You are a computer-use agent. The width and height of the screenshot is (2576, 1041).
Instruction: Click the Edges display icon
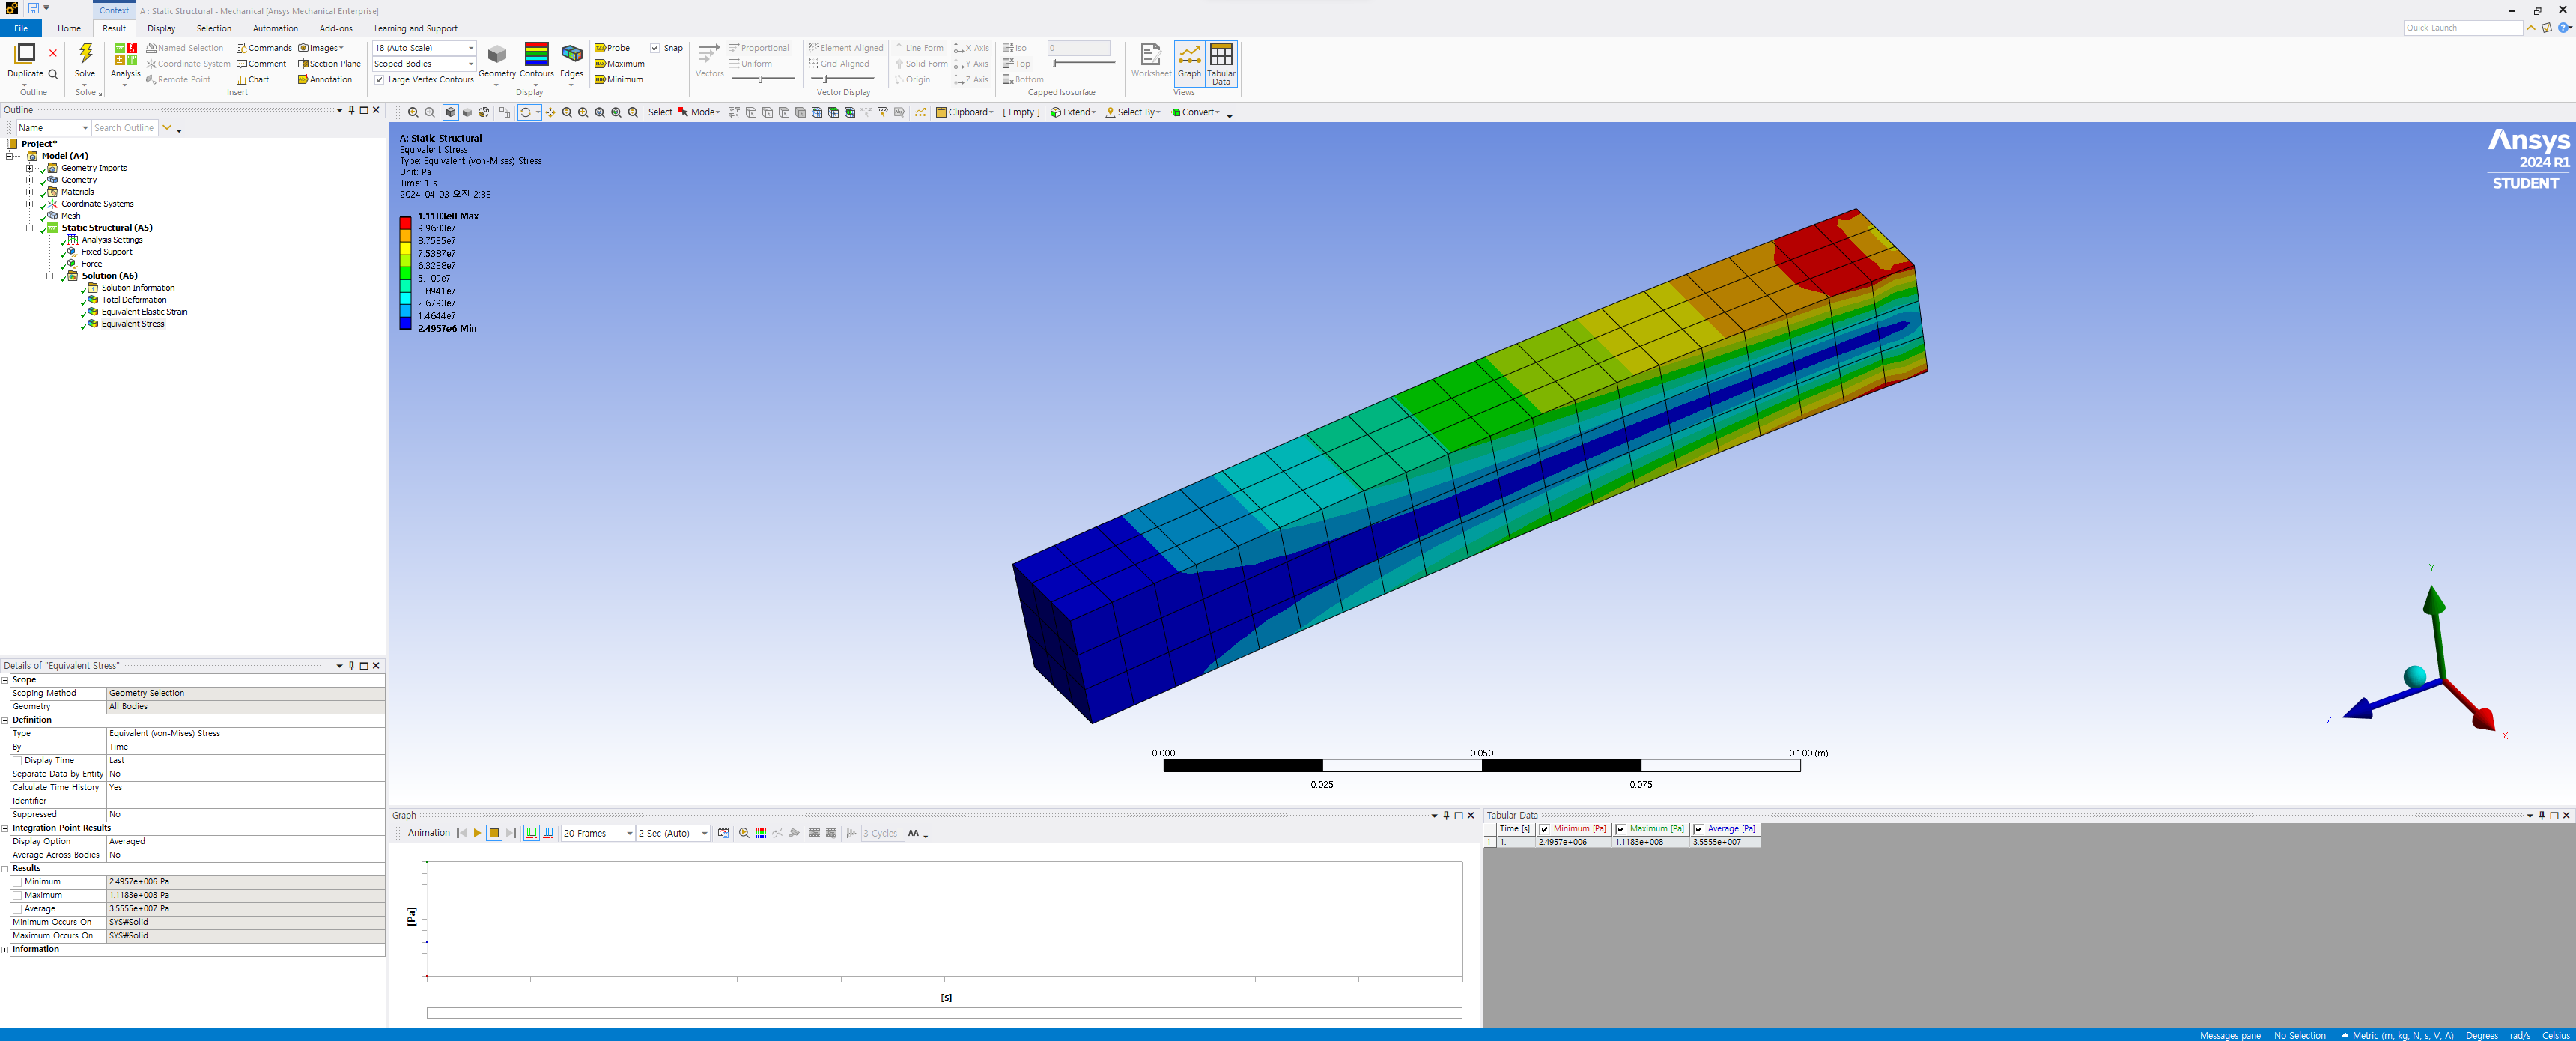click(572, 54)
